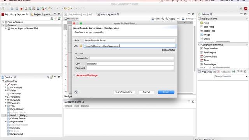Viewport: 249px width, 140px height.
Task: Pick Text Field from Palette
Action: (x=209, y=27)
